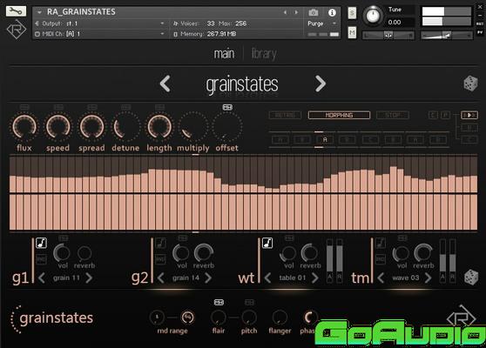Click the MIDI icon above the speed knob
The height and width of the screenshot is (348, 486).
pyautogui.click(x=58, y=107)
